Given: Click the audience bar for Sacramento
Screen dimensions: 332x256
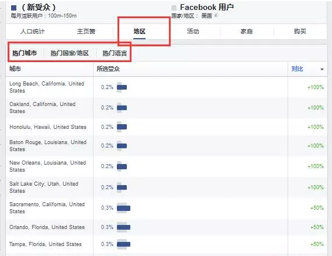Looking at the screenshot, I should [x=123, y=208].
